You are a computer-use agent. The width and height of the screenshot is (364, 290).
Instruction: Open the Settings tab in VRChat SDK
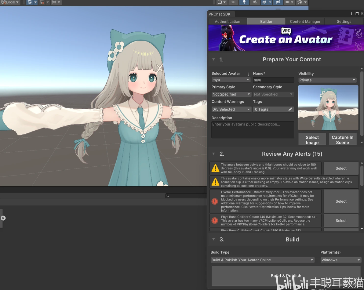click(x=344, y=21)
